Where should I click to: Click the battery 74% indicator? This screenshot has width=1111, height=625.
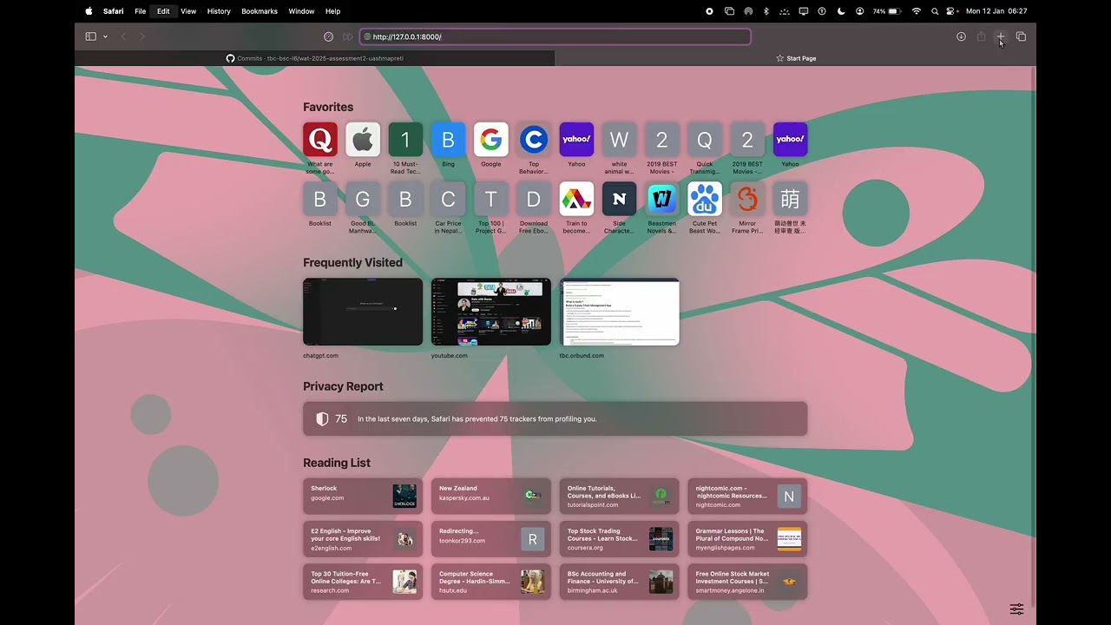click(886, 11)
